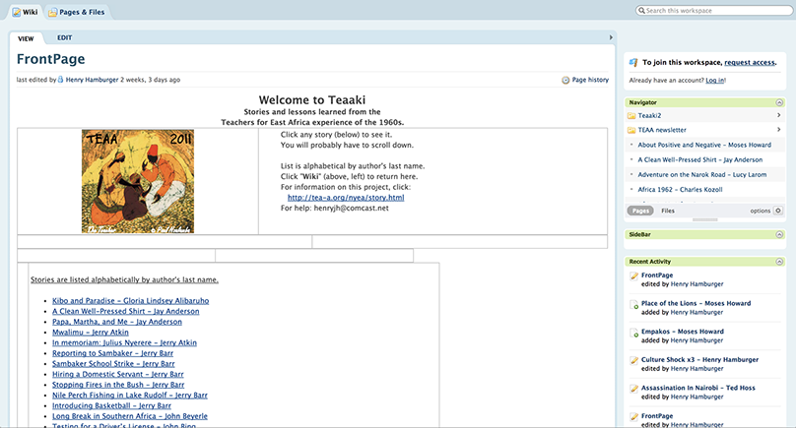
Task: Click the user icon beside Henry Hamburger
Action: click(x=61, y=80)
